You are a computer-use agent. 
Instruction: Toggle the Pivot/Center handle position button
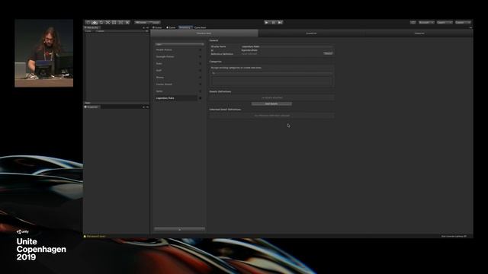[141, 22]
